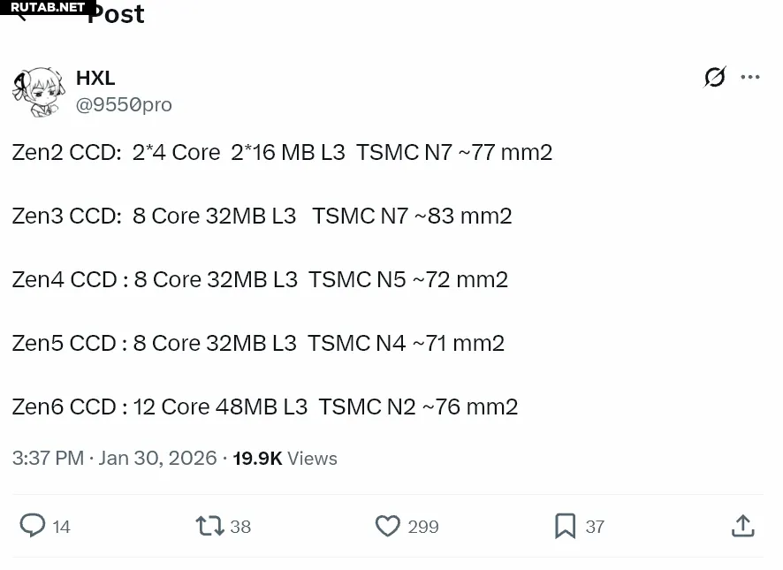Screen dimensions: 783x570
Task: Click the 19.9K Views count
Action: click(x=285, y=458)
